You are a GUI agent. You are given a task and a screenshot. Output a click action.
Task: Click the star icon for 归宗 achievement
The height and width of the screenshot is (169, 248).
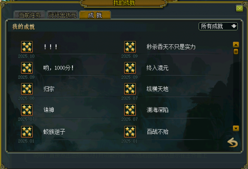point(27,89)
